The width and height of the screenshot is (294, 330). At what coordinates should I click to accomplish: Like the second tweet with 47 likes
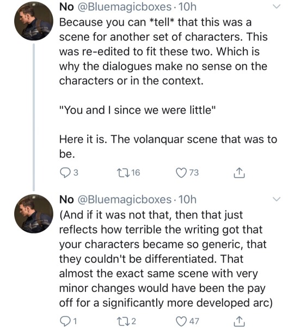[187, 321]
